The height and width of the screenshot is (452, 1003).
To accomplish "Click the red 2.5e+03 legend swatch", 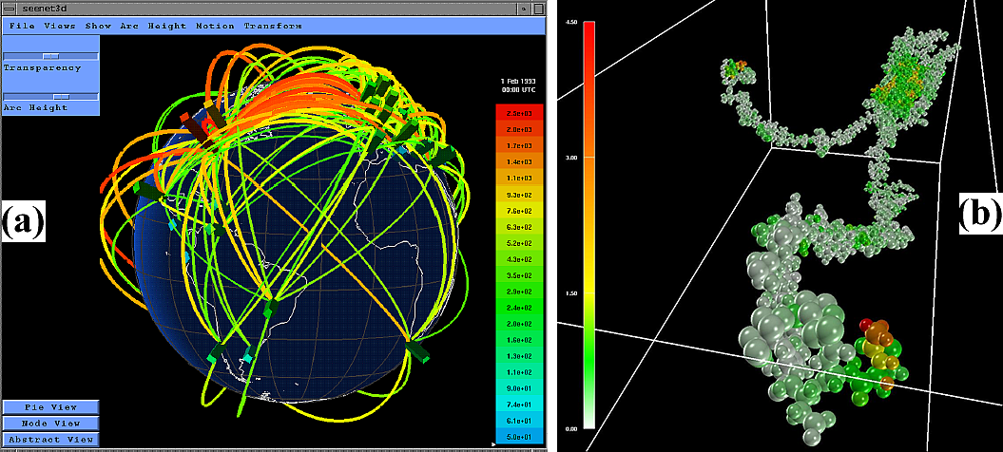I will click(x=518, y=112).
